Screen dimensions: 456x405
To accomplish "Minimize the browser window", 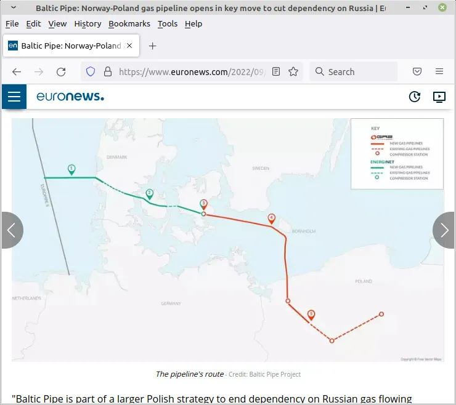I will coord(409,7).
